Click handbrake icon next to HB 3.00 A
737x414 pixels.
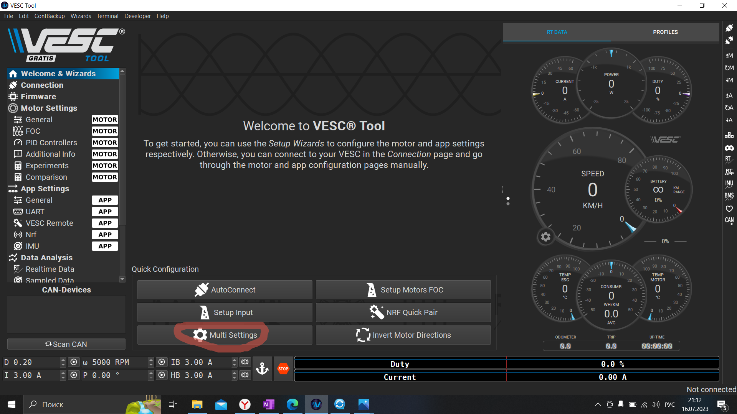click(x=245, y=375)
